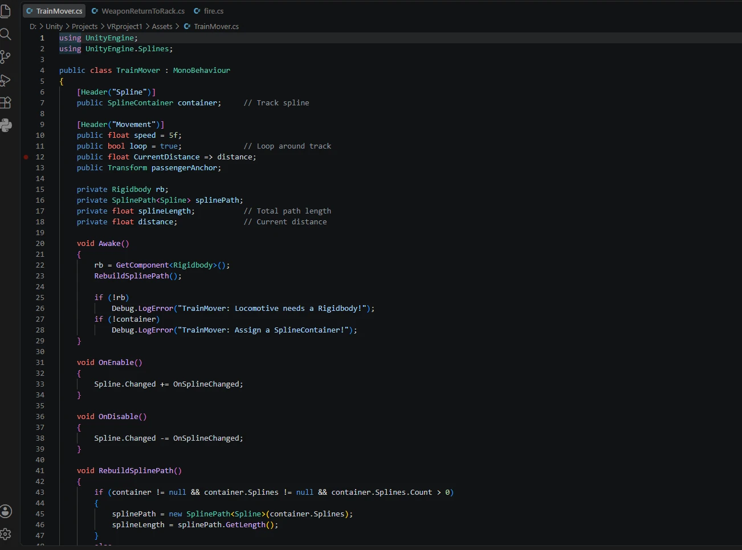Click 'private Rigidbody rb;' declaration
This screenshot has height=550, width=742.
123,189
